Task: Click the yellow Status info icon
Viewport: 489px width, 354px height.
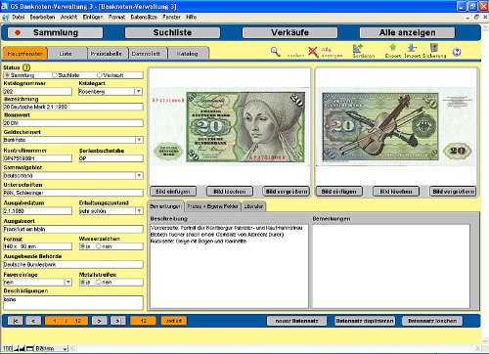Action: tap(26, 67)
